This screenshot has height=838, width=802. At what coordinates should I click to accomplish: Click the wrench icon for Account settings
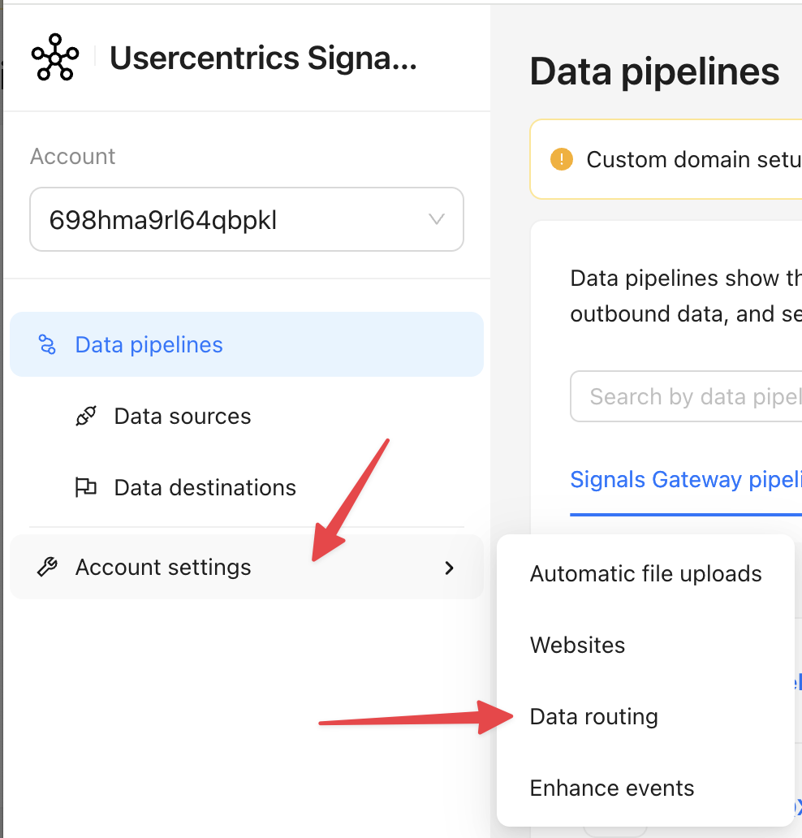pos(48,568)
